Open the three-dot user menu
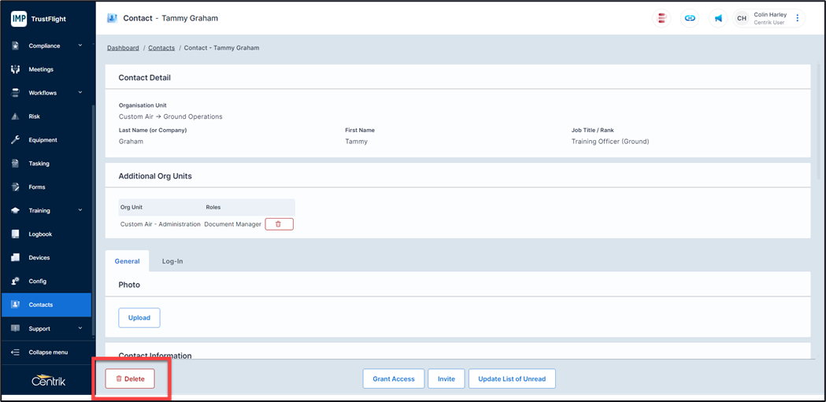This screenshot has height=402, width=826. point(797,18)
